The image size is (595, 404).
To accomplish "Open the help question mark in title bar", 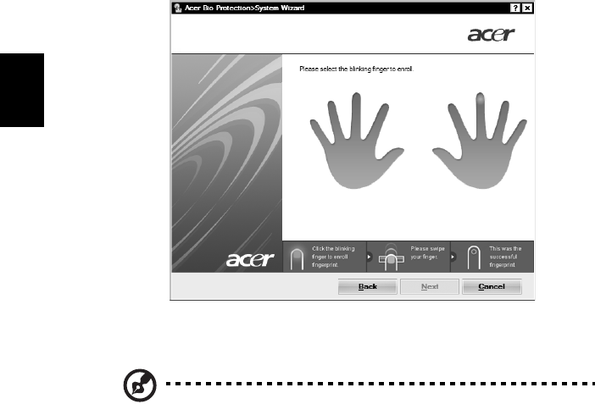I will [x=515, y=8].
